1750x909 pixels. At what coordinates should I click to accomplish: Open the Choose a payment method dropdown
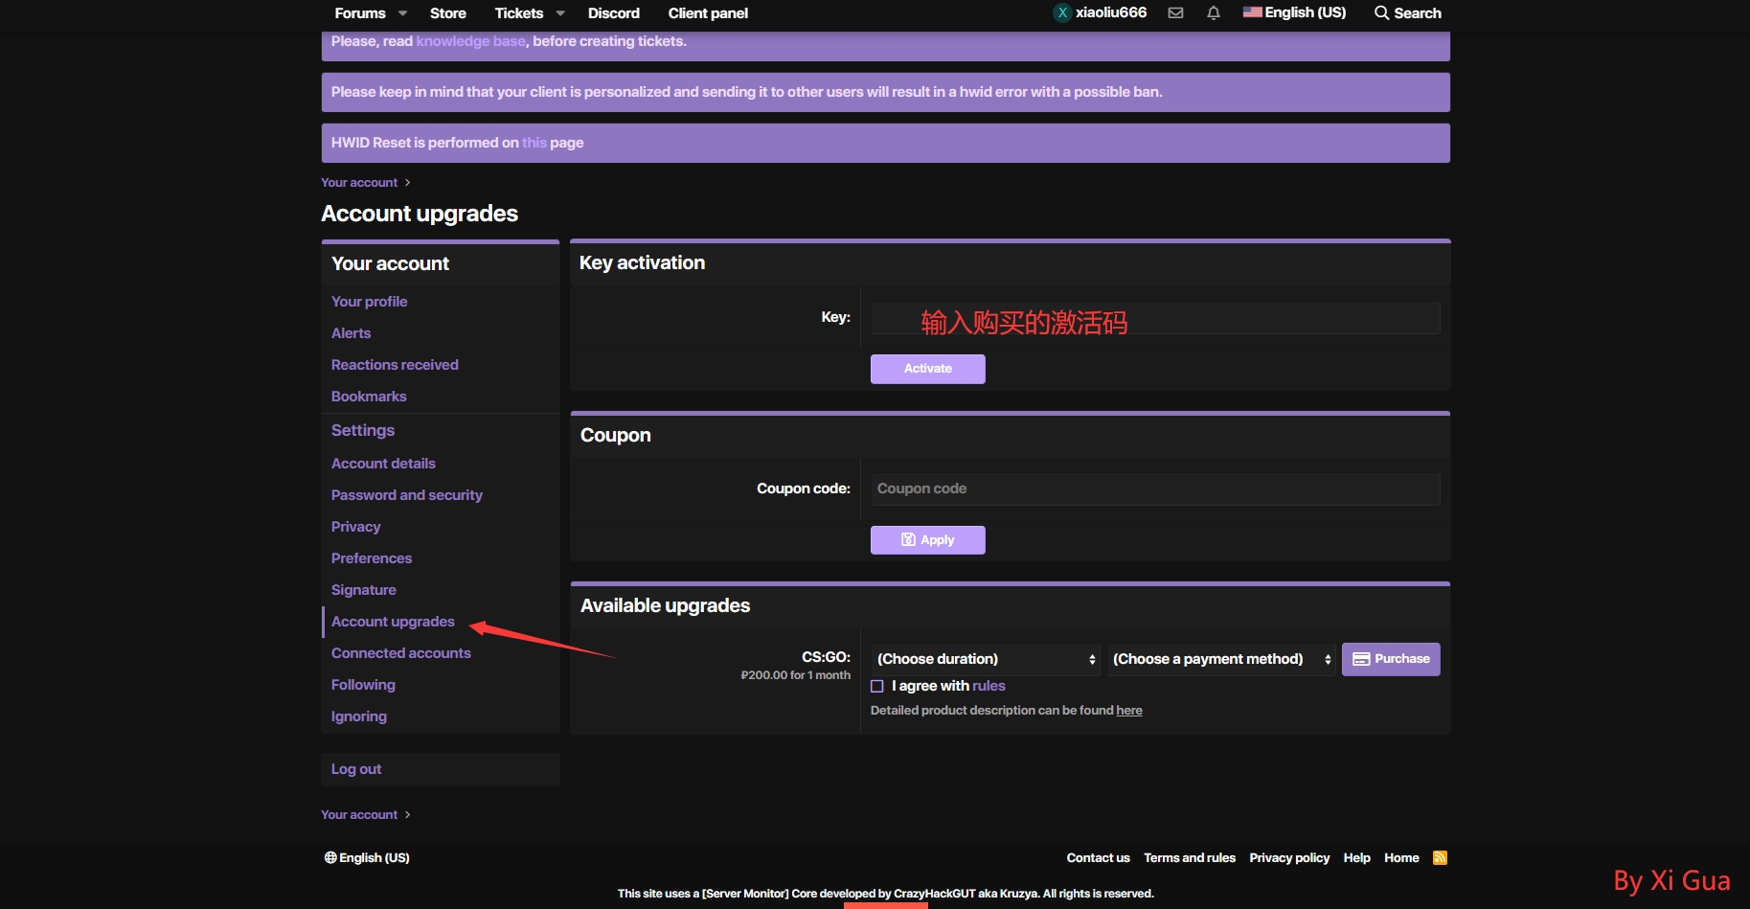click(x=1220, y=659)
